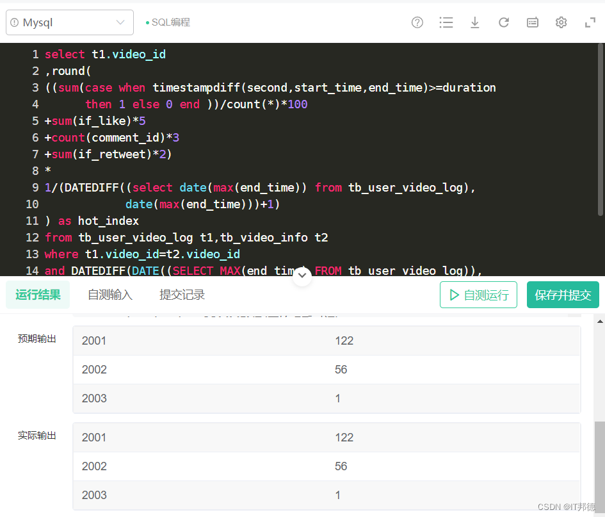Click the SQL编程 label

pos(170,22)
